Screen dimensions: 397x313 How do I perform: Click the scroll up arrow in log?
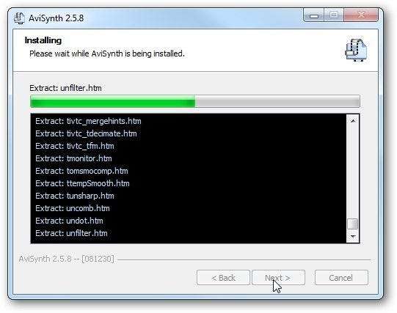pos(353,121)
